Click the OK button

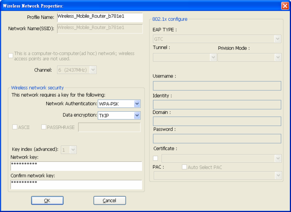tap(47, 200)
